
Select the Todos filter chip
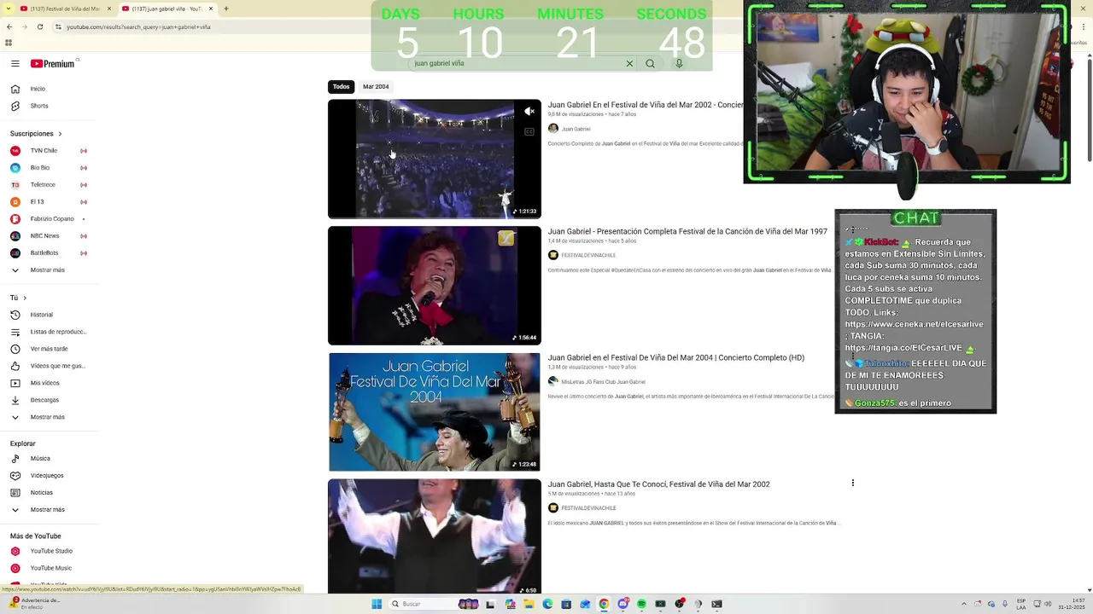click(342, 86)
